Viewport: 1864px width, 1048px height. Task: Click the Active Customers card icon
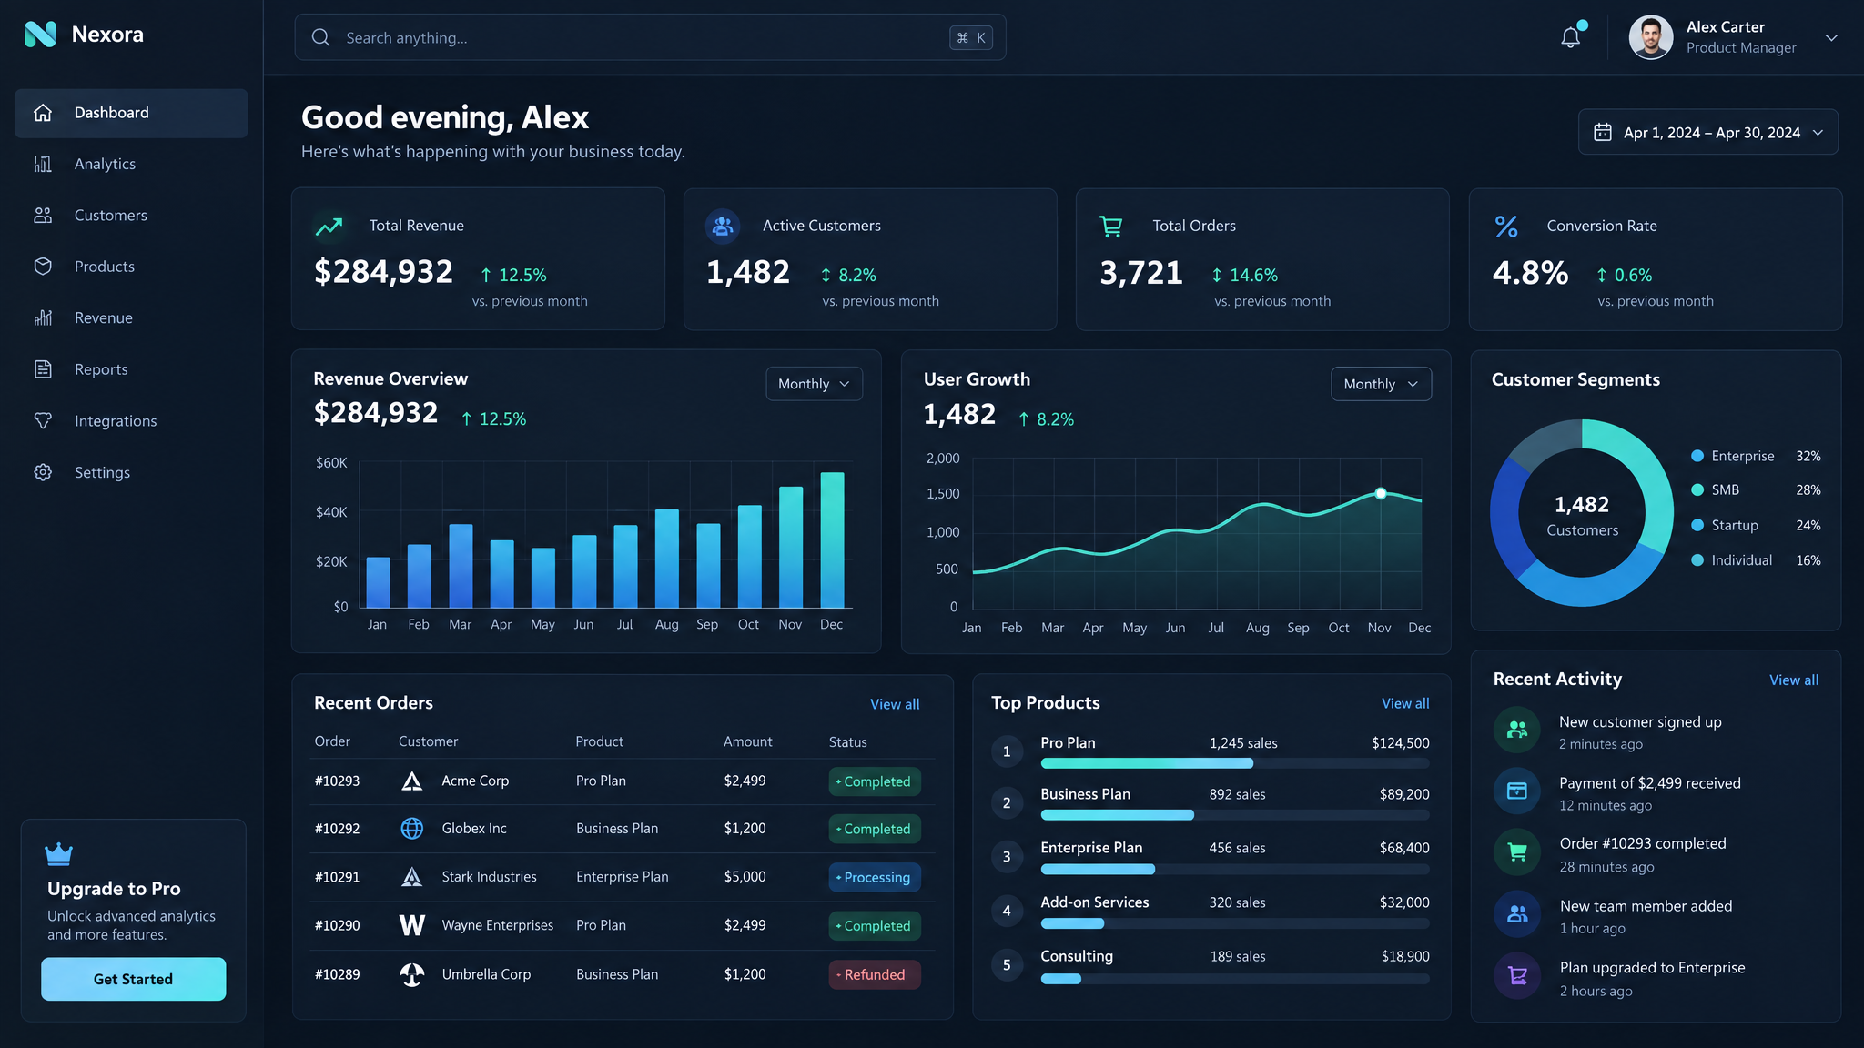(723, 226)
